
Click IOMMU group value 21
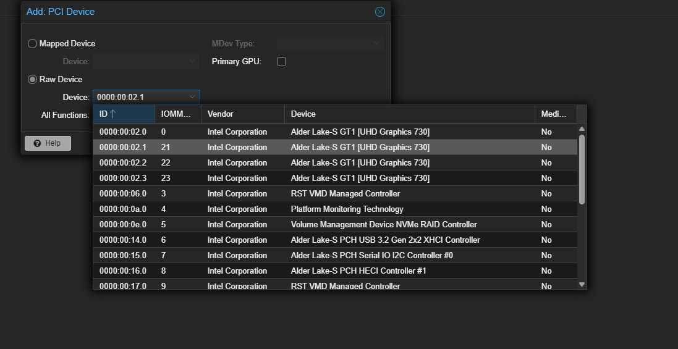click(x=165, y=147)
